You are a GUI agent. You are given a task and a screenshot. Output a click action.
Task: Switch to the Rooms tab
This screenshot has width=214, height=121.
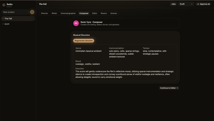click(x=104, y=13)
